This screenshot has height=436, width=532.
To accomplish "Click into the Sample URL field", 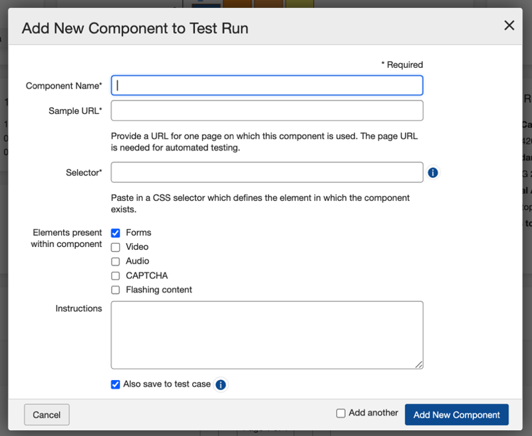I will click(x=267, y=110).
